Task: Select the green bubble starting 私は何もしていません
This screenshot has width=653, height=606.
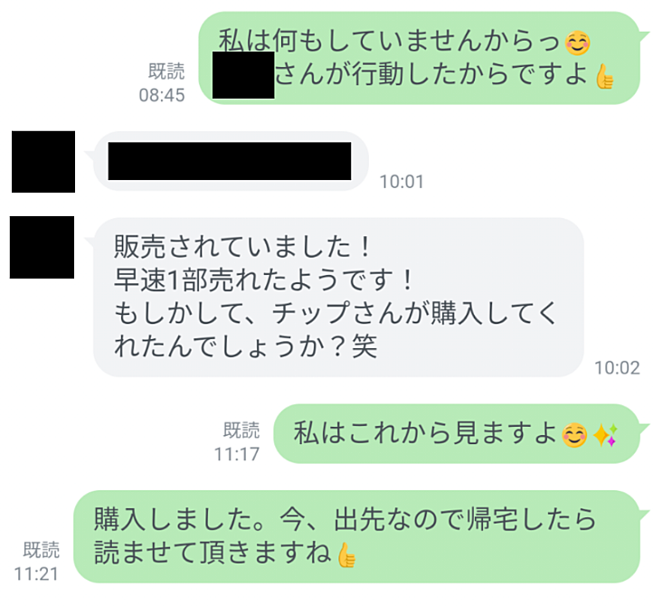Action: (420, 58)
